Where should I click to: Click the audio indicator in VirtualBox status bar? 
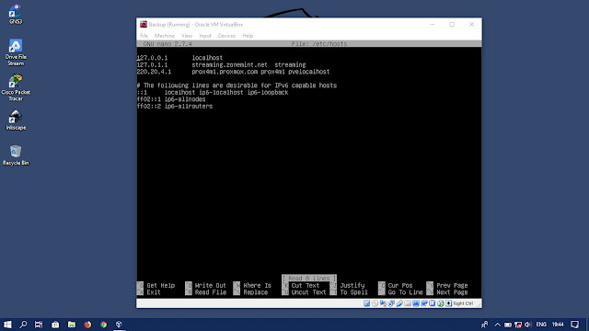click(x=383, y=303)
